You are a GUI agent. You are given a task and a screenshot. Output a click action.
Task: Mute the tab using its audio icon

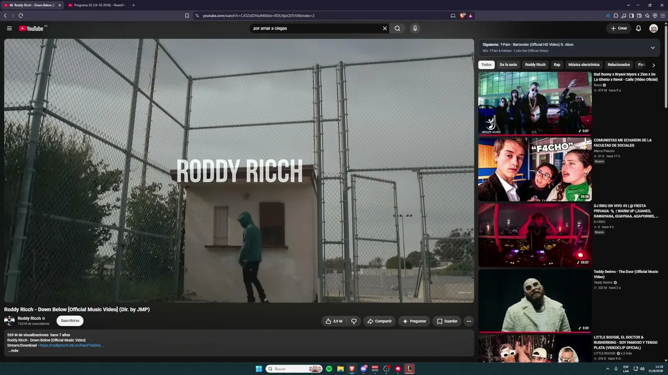click(11, 5)
